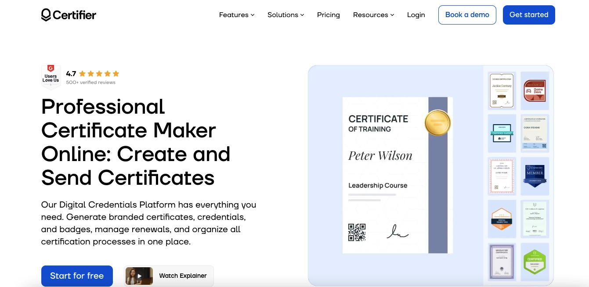Click the G2 Users Love Us badge
The height and width of the screenshot is (287, 589).
[51, 77]
